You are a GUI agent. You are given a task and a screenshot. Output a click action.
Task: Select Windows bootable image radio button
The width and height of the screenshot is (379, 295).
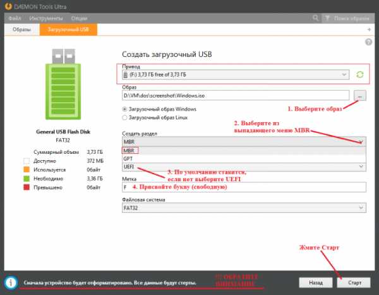(124, 110)
